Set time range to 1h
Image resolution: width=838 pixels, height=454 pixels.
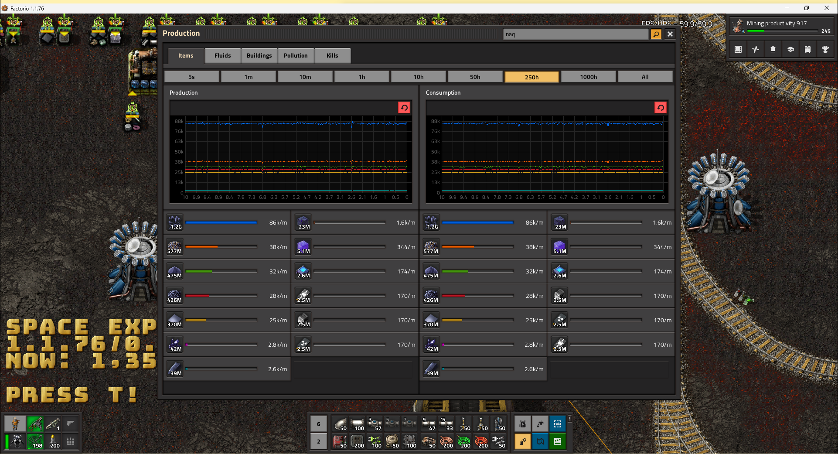click(x=362, y=77)
